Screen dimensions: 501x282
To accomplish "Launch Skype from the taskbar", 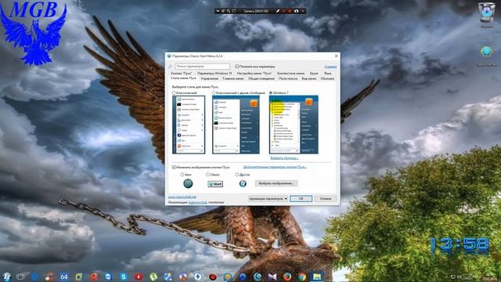I will (124, 277).
